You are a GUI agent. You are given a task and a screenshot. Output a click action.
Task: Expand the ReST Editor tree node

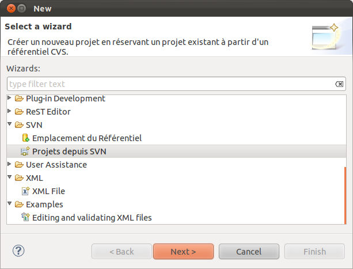[x=9, y=111]
